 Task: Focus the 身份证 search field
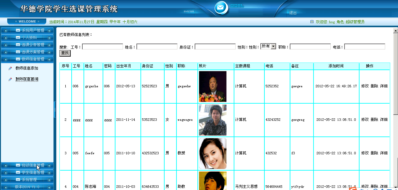pyautogui.click(x=215, y=47)
